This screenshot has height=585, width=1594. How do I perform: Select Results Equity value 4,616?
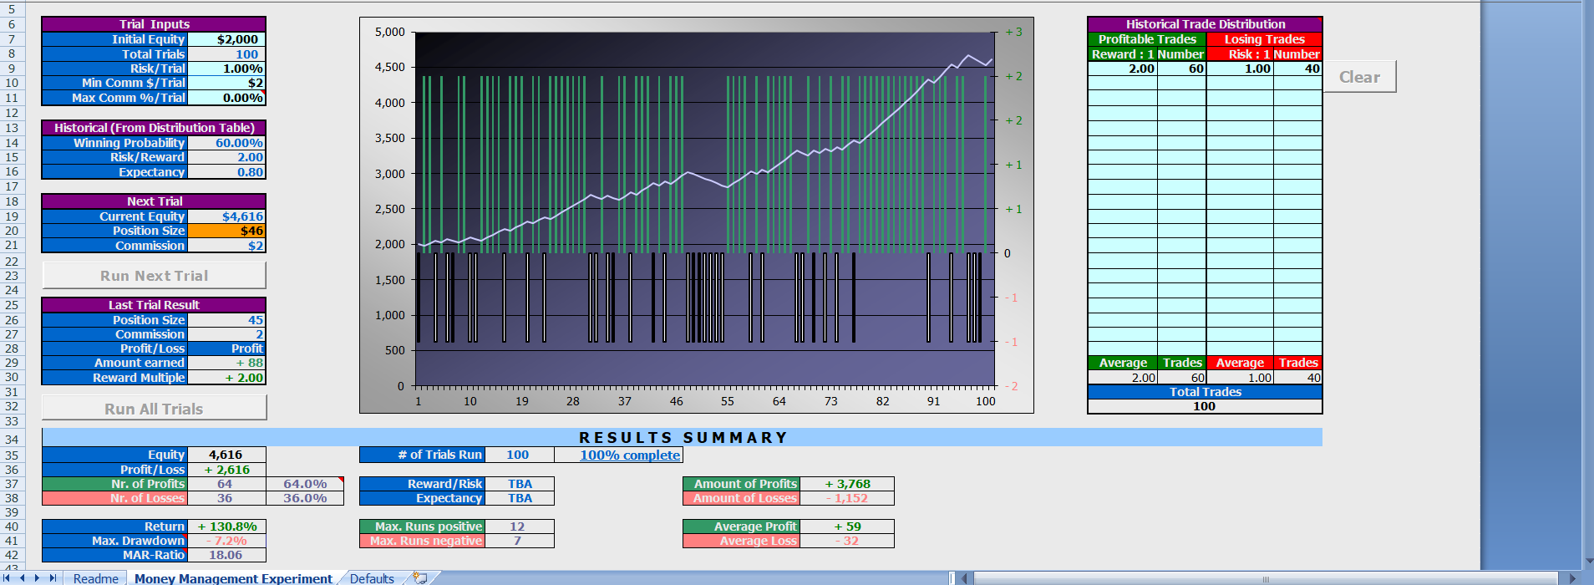coord(226,455)
